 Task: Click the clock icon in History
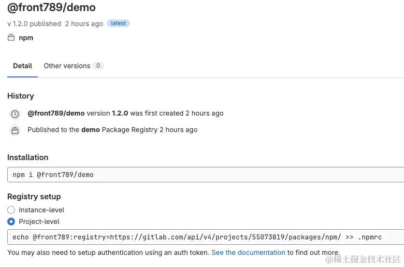(x=15, y=114)
